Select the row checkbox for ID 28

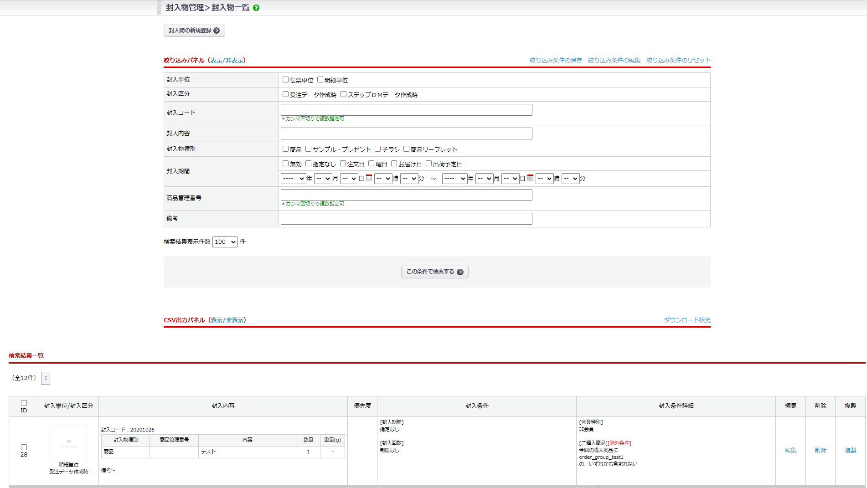24,447
